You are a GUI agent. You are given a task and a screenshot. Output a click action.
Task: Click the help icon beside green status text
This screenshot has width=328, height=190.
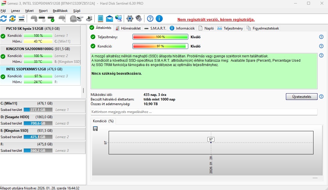[321, 55]
